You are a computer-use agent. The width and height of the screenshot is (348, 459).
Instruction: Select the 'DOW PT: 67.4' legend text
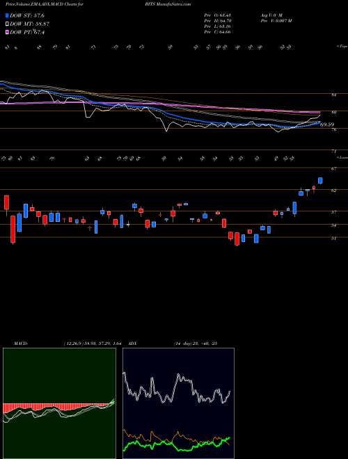(27, 32)
